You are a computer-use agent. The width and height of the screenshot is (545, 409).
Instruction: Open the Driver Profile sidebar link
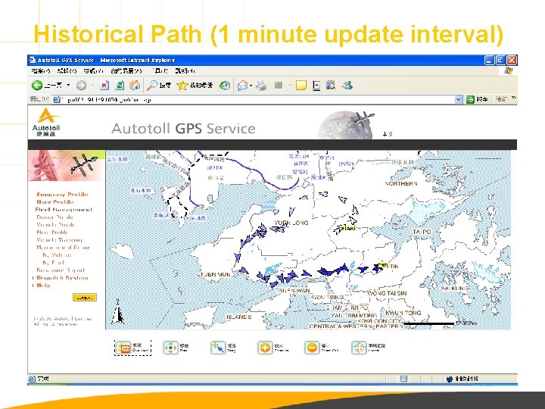(54, 217)
